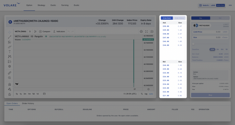Toggle stay in drawing mode icon

pos(10,89)
